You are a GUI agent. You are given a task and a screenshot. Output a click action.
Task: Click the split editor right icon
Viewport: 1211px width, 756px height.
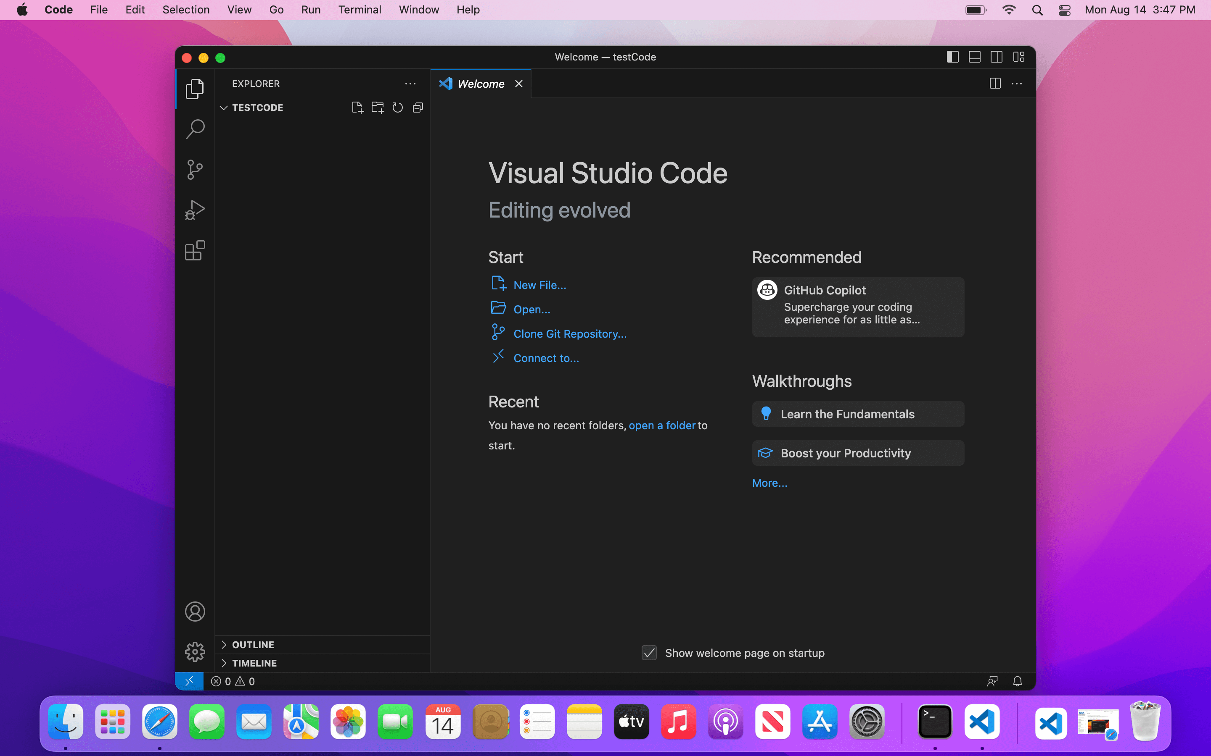coord(995,84)
